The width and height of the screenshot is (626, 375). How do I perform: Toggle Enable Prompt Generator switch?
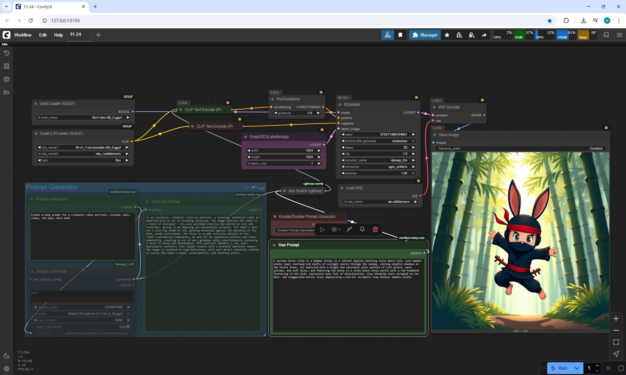click(x=296, y=230)
